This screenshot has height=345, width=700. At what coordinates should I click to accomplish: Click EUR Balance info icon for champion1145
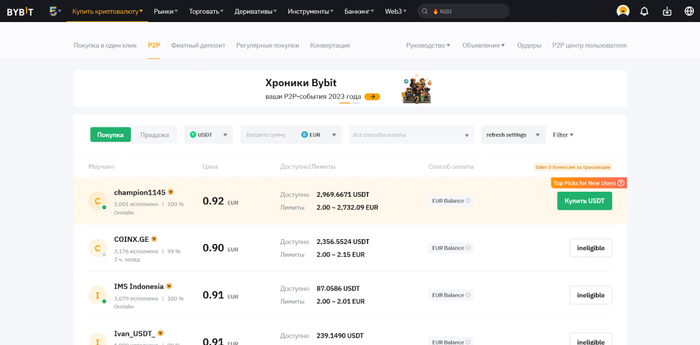tap(468, 201)
